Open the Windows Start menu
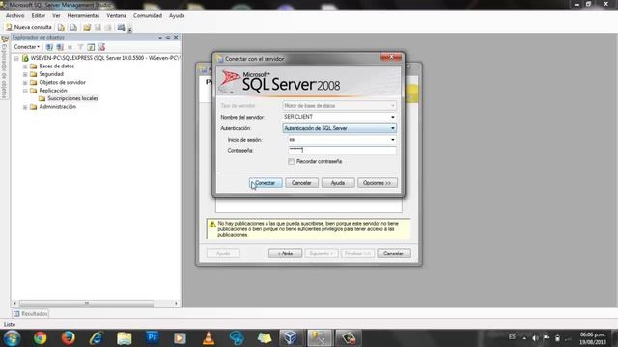The width and height of the screenshot is (618, 347). (12, 338)
